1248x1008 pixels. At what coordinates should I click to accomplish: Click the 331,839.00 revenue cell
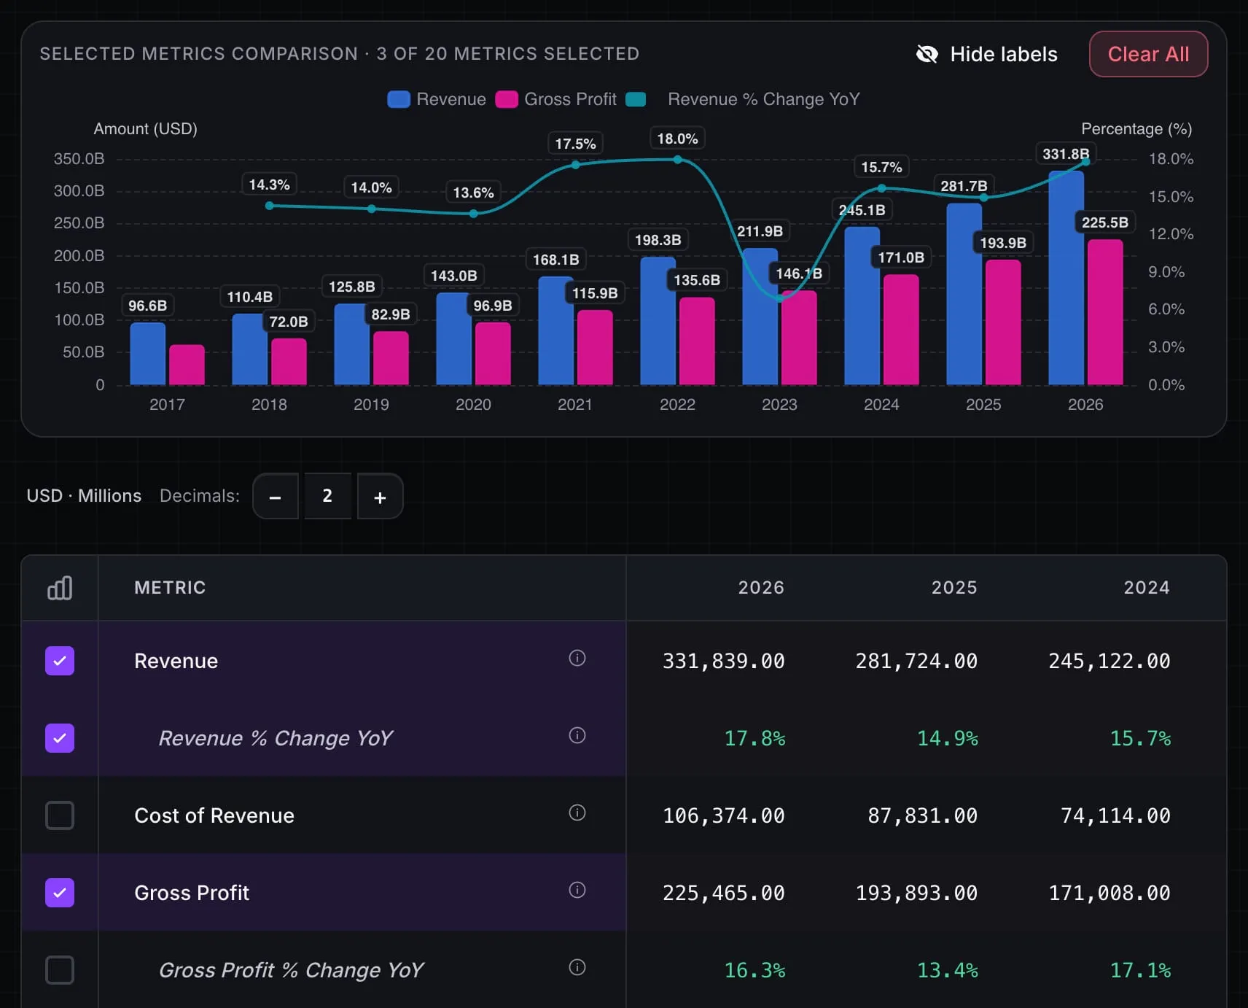724,661
